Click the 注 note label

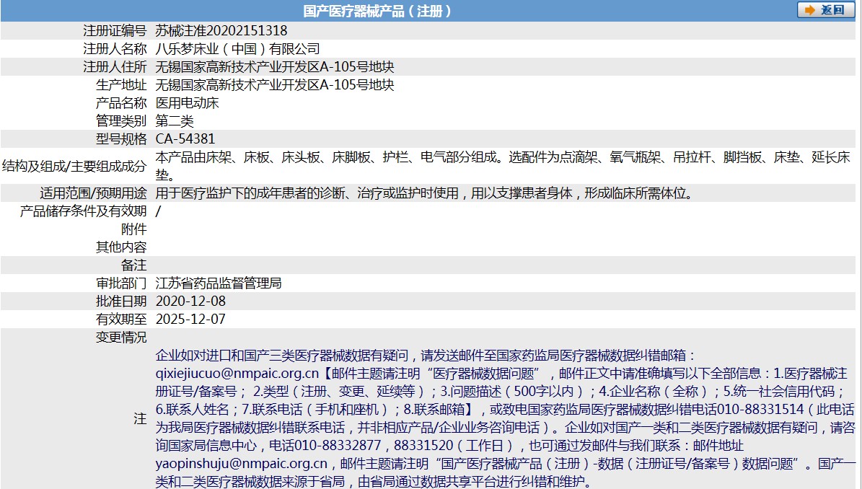click(x=140, y=418)
